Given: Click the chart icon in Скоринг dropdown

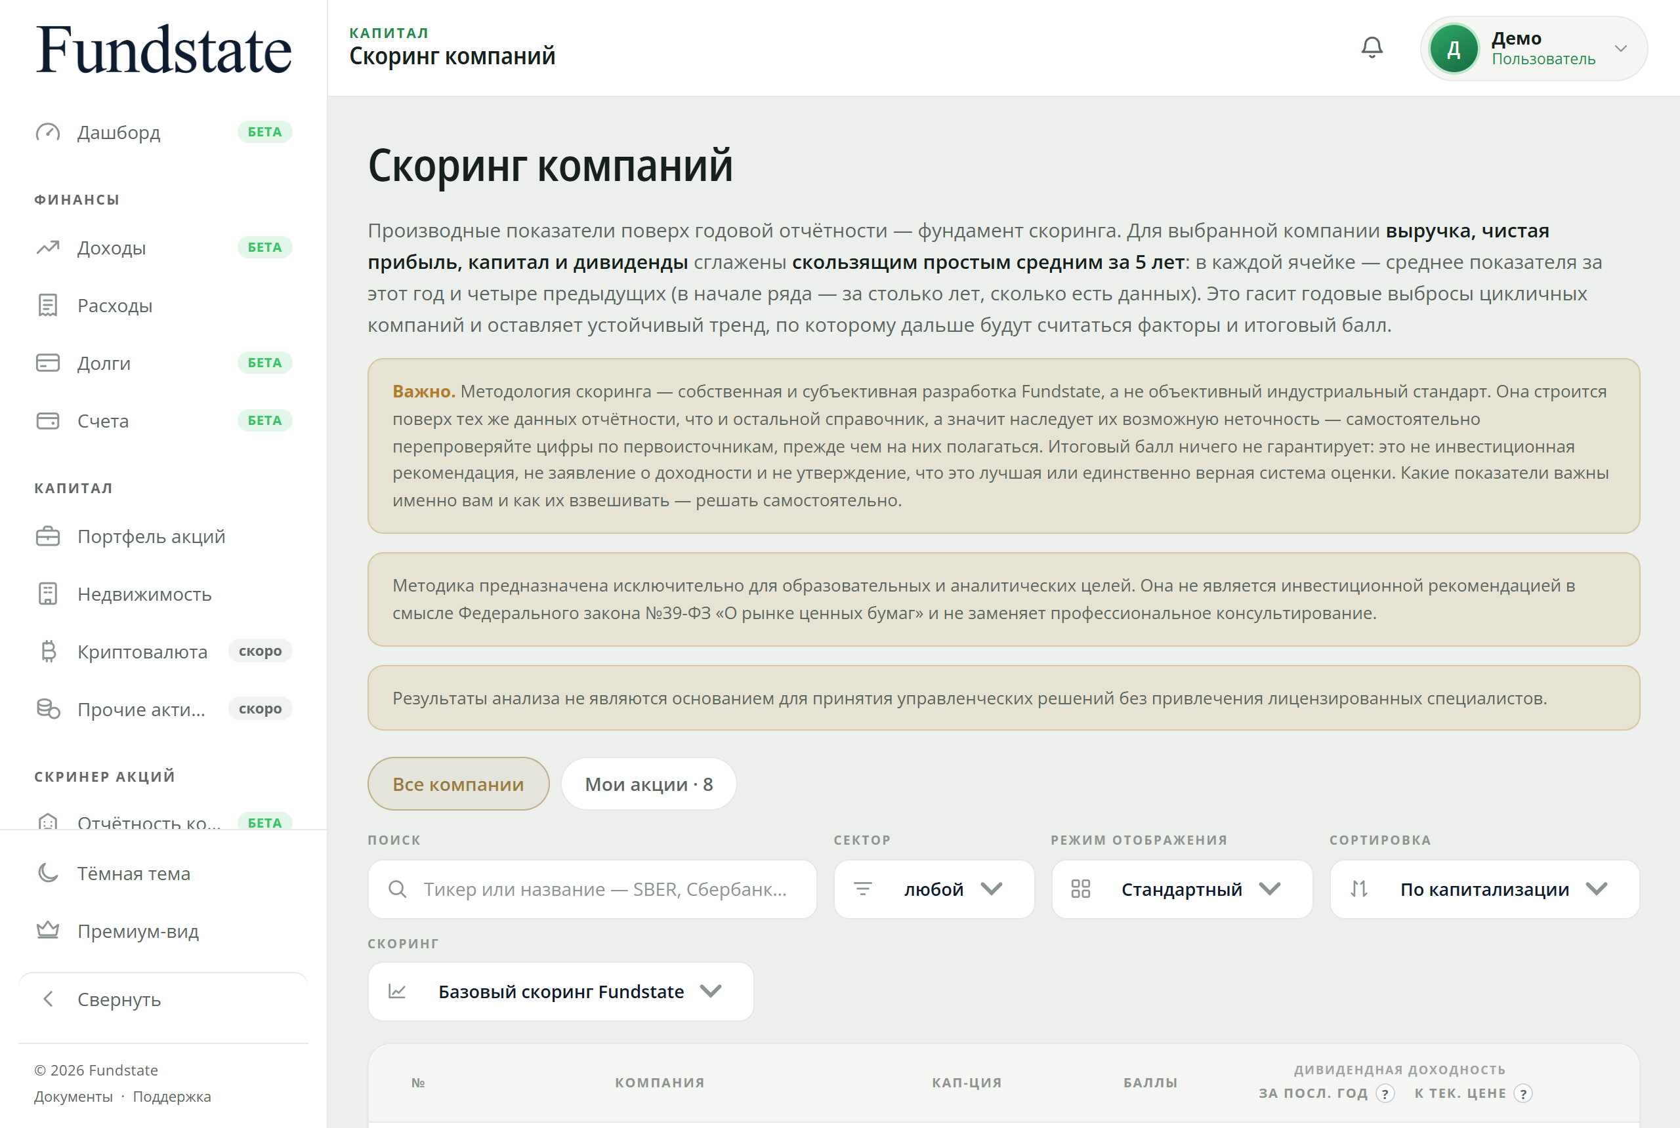Looking at the screenshot, I should 397,992.
